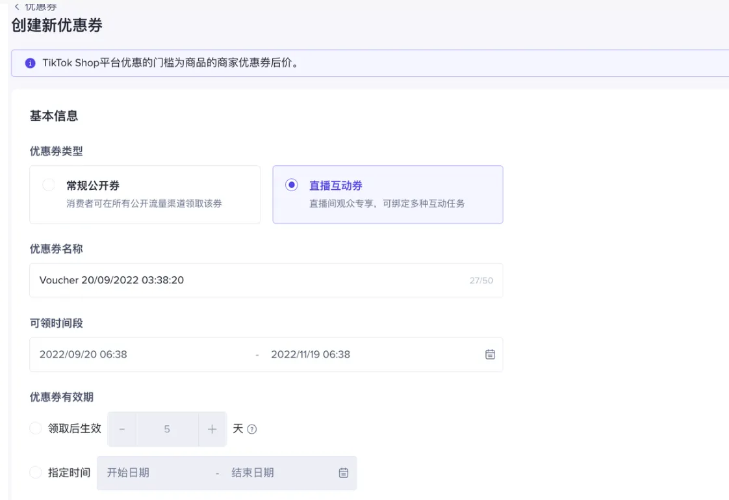
Task: Open calendar icon in 指定时间 date range
Action: click(344, 473)
